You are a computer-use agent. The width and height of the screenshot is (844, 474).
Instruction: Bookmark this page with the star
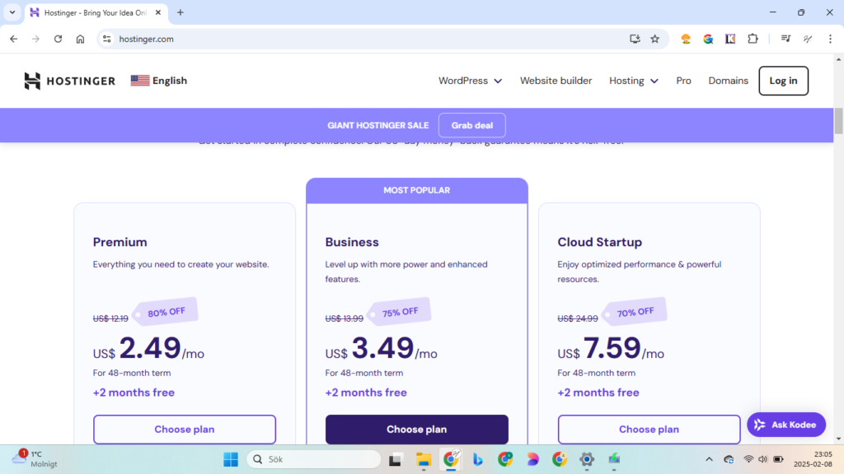(654, 39)
